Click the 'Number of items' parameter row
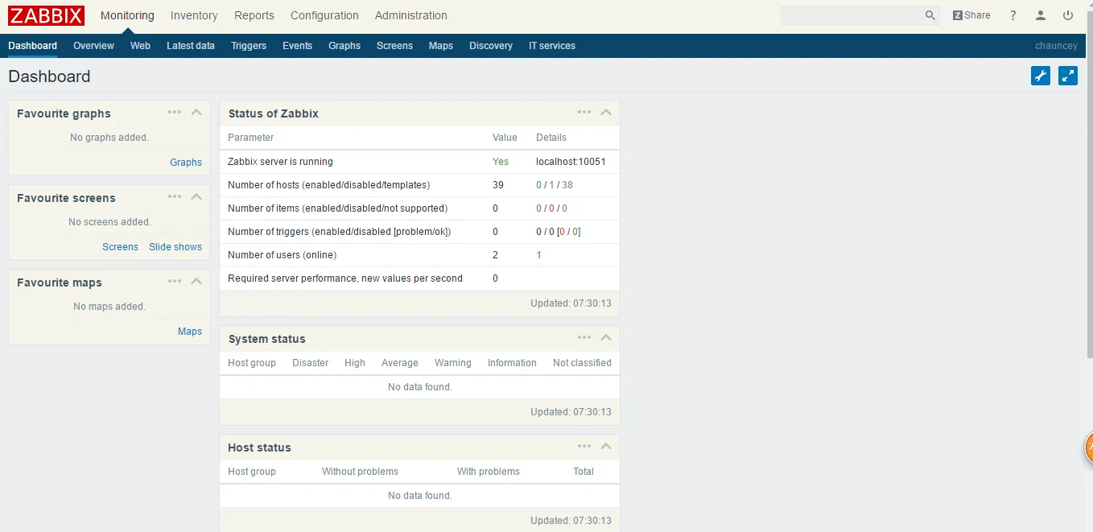This screenshot has height=532, width=1093. click(x=419, y=208)
